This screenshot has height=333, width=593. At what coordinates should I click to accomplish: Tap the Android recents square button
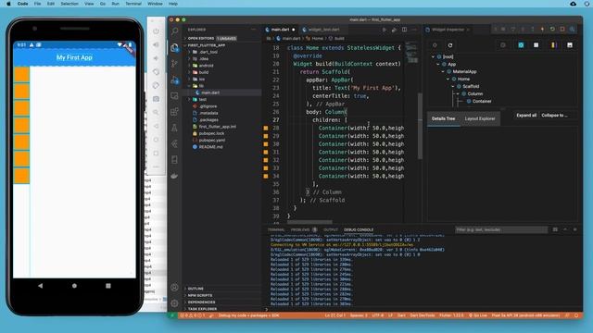[108, 286]
